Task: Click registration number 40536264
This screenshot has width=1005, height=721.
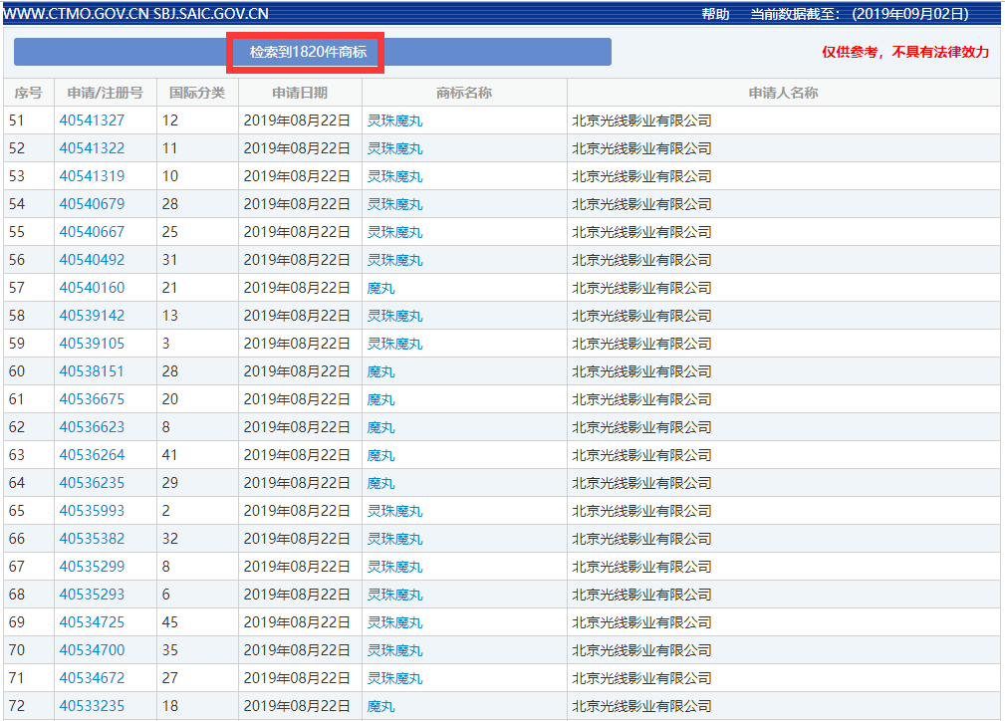Action: [92, 455]
